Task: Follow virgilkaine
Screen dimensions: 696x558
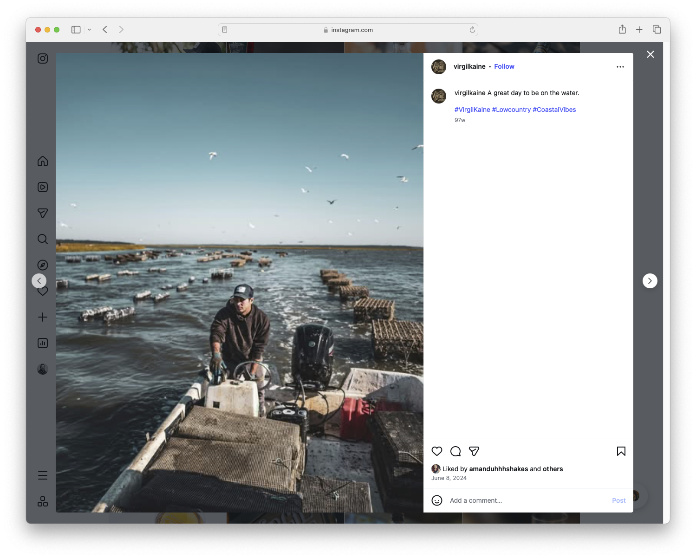Action: click(x=504, y=66)
